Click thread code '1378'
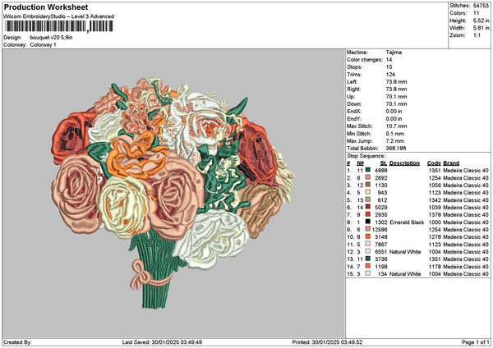Screen dimensions: 493x348 click(435, 214)
